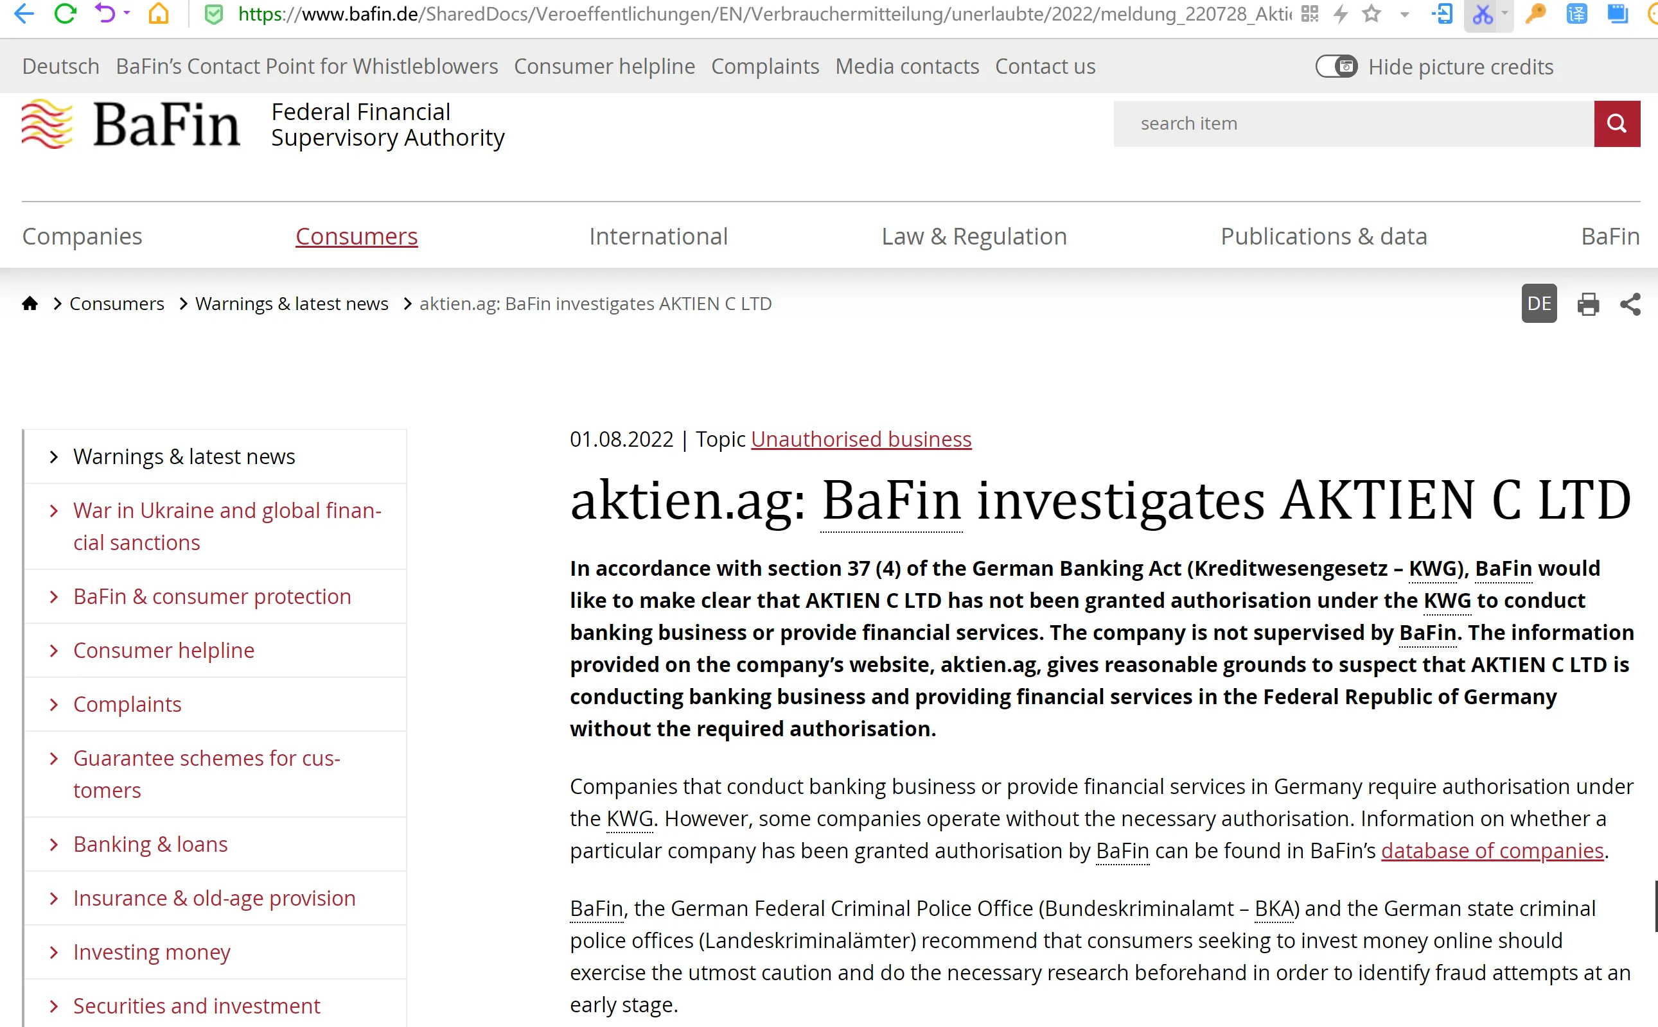Open the Publications & data menu
The height and width of the screenshot is (1027, 1658).
pos(1323,236)
